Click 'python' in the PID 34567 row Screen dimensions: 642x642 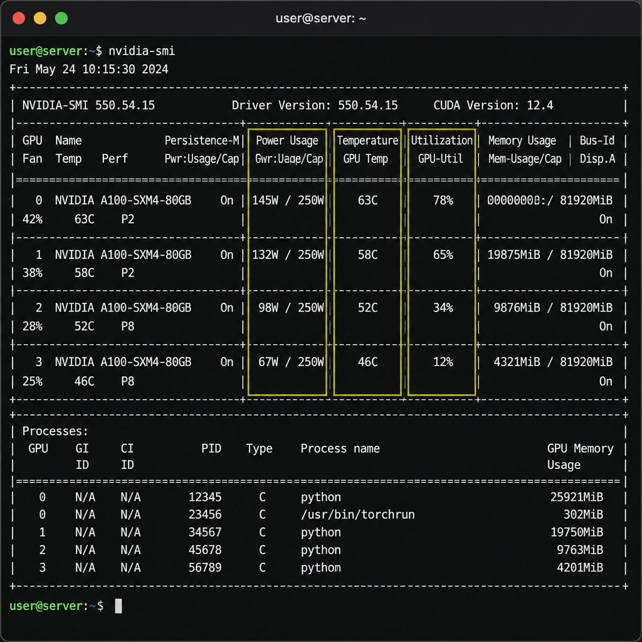coord(321,533)
